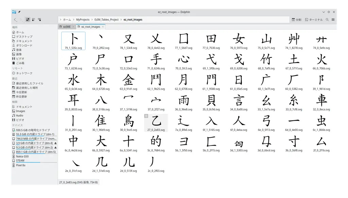Viewport: 348px width, 198px height.
Task: Navigate to EzIM_Tables_Project in breadcrumb
Action: [x=107, y=20]
